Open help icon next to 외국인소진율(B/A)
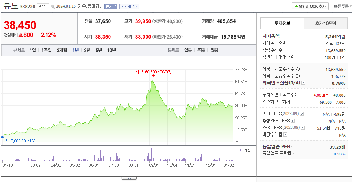Viewport: 353px width, 182px height. (x=303, y=83)
